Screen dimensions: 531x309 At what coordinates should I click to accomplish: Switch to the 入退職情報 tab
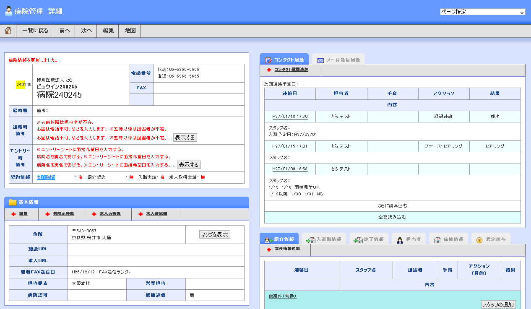point(324,239)
